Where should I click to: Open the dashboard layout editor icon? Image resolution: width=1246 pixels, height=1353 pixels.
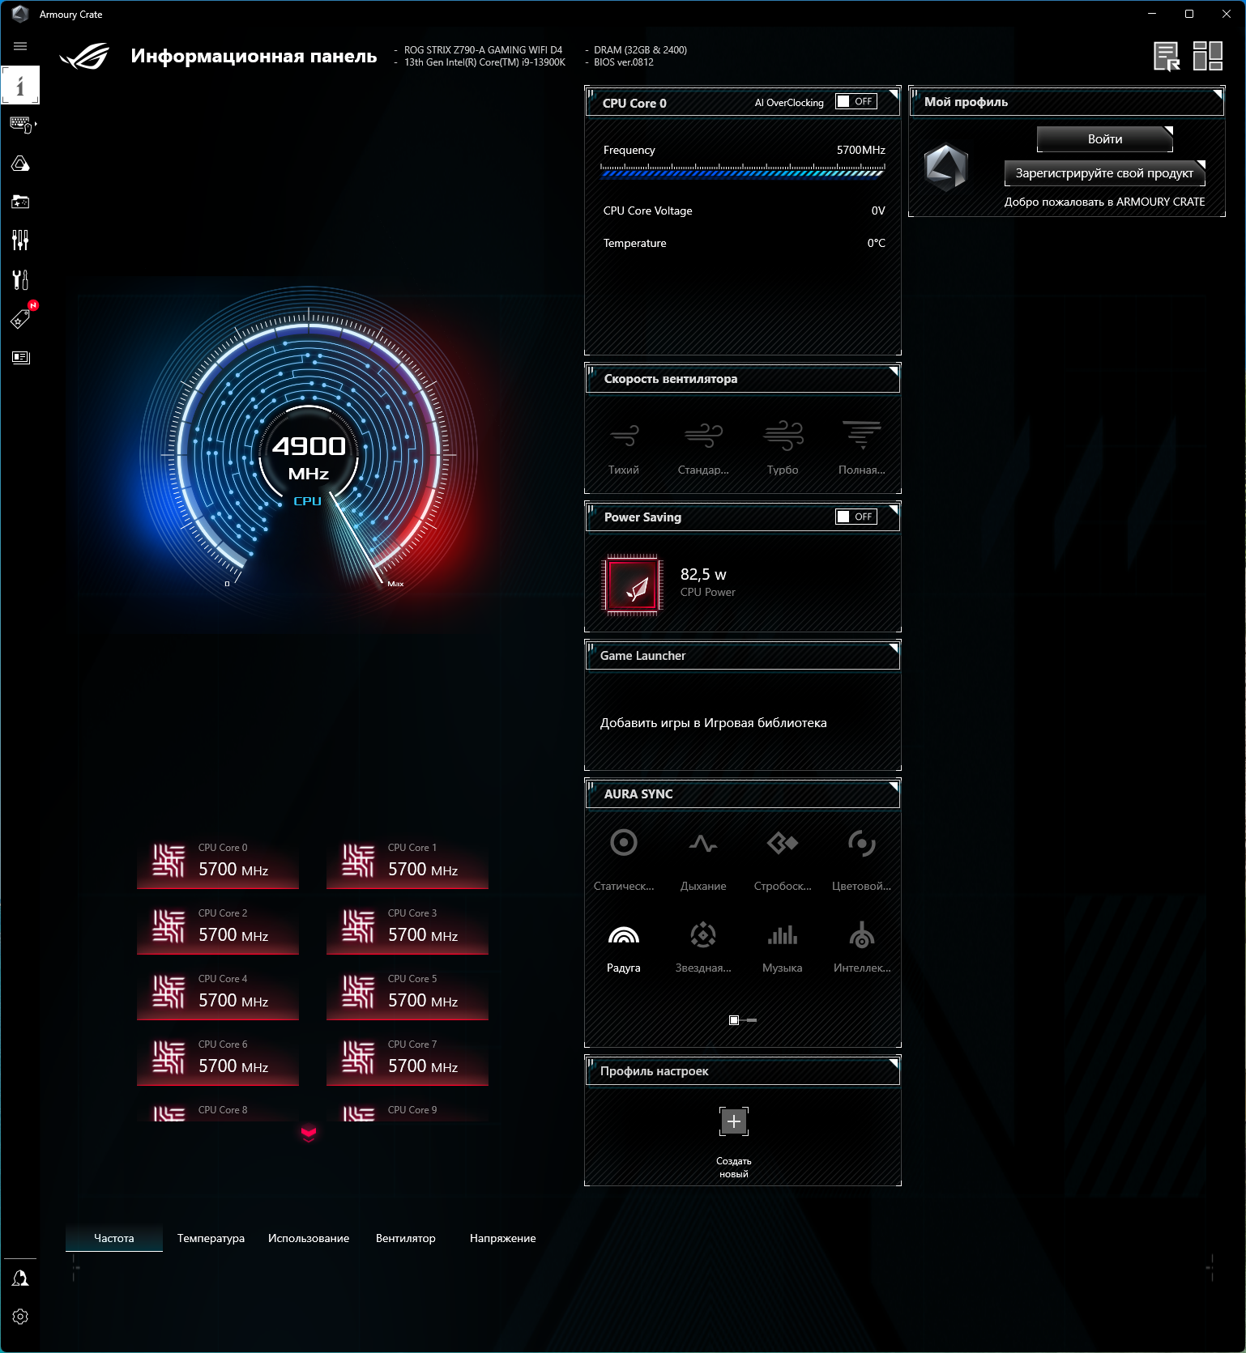(x=1208, y=56)
